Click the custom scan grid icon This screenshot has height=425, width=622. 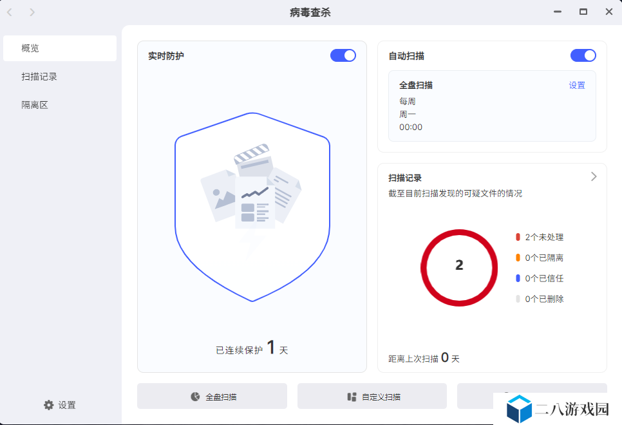pos(352,397)
